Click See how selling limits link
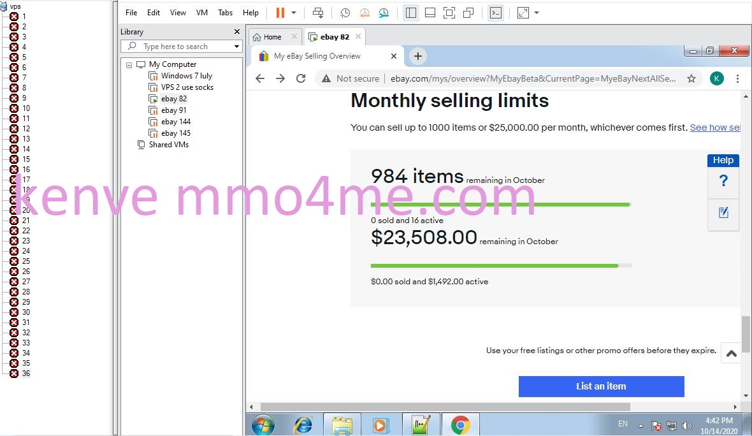Screen dimensions: 752x436 (x=714, y=127)
